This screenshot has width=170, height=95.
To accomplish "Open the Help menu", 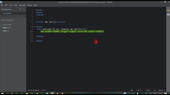I will tap(35, 5).
